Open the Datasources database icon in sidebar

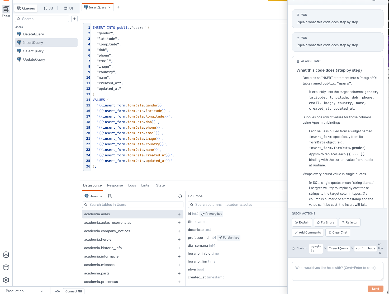point(6,255)
